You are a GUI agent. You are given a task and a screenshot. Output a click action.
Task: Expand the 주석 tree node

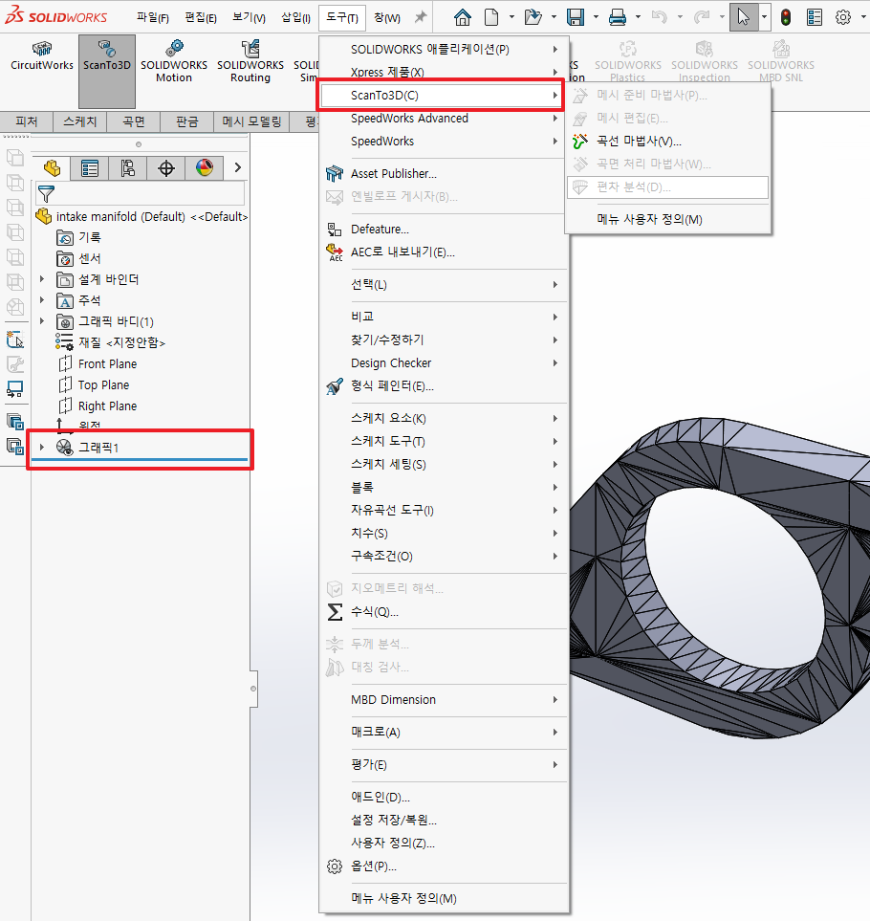tap(42, 300)
